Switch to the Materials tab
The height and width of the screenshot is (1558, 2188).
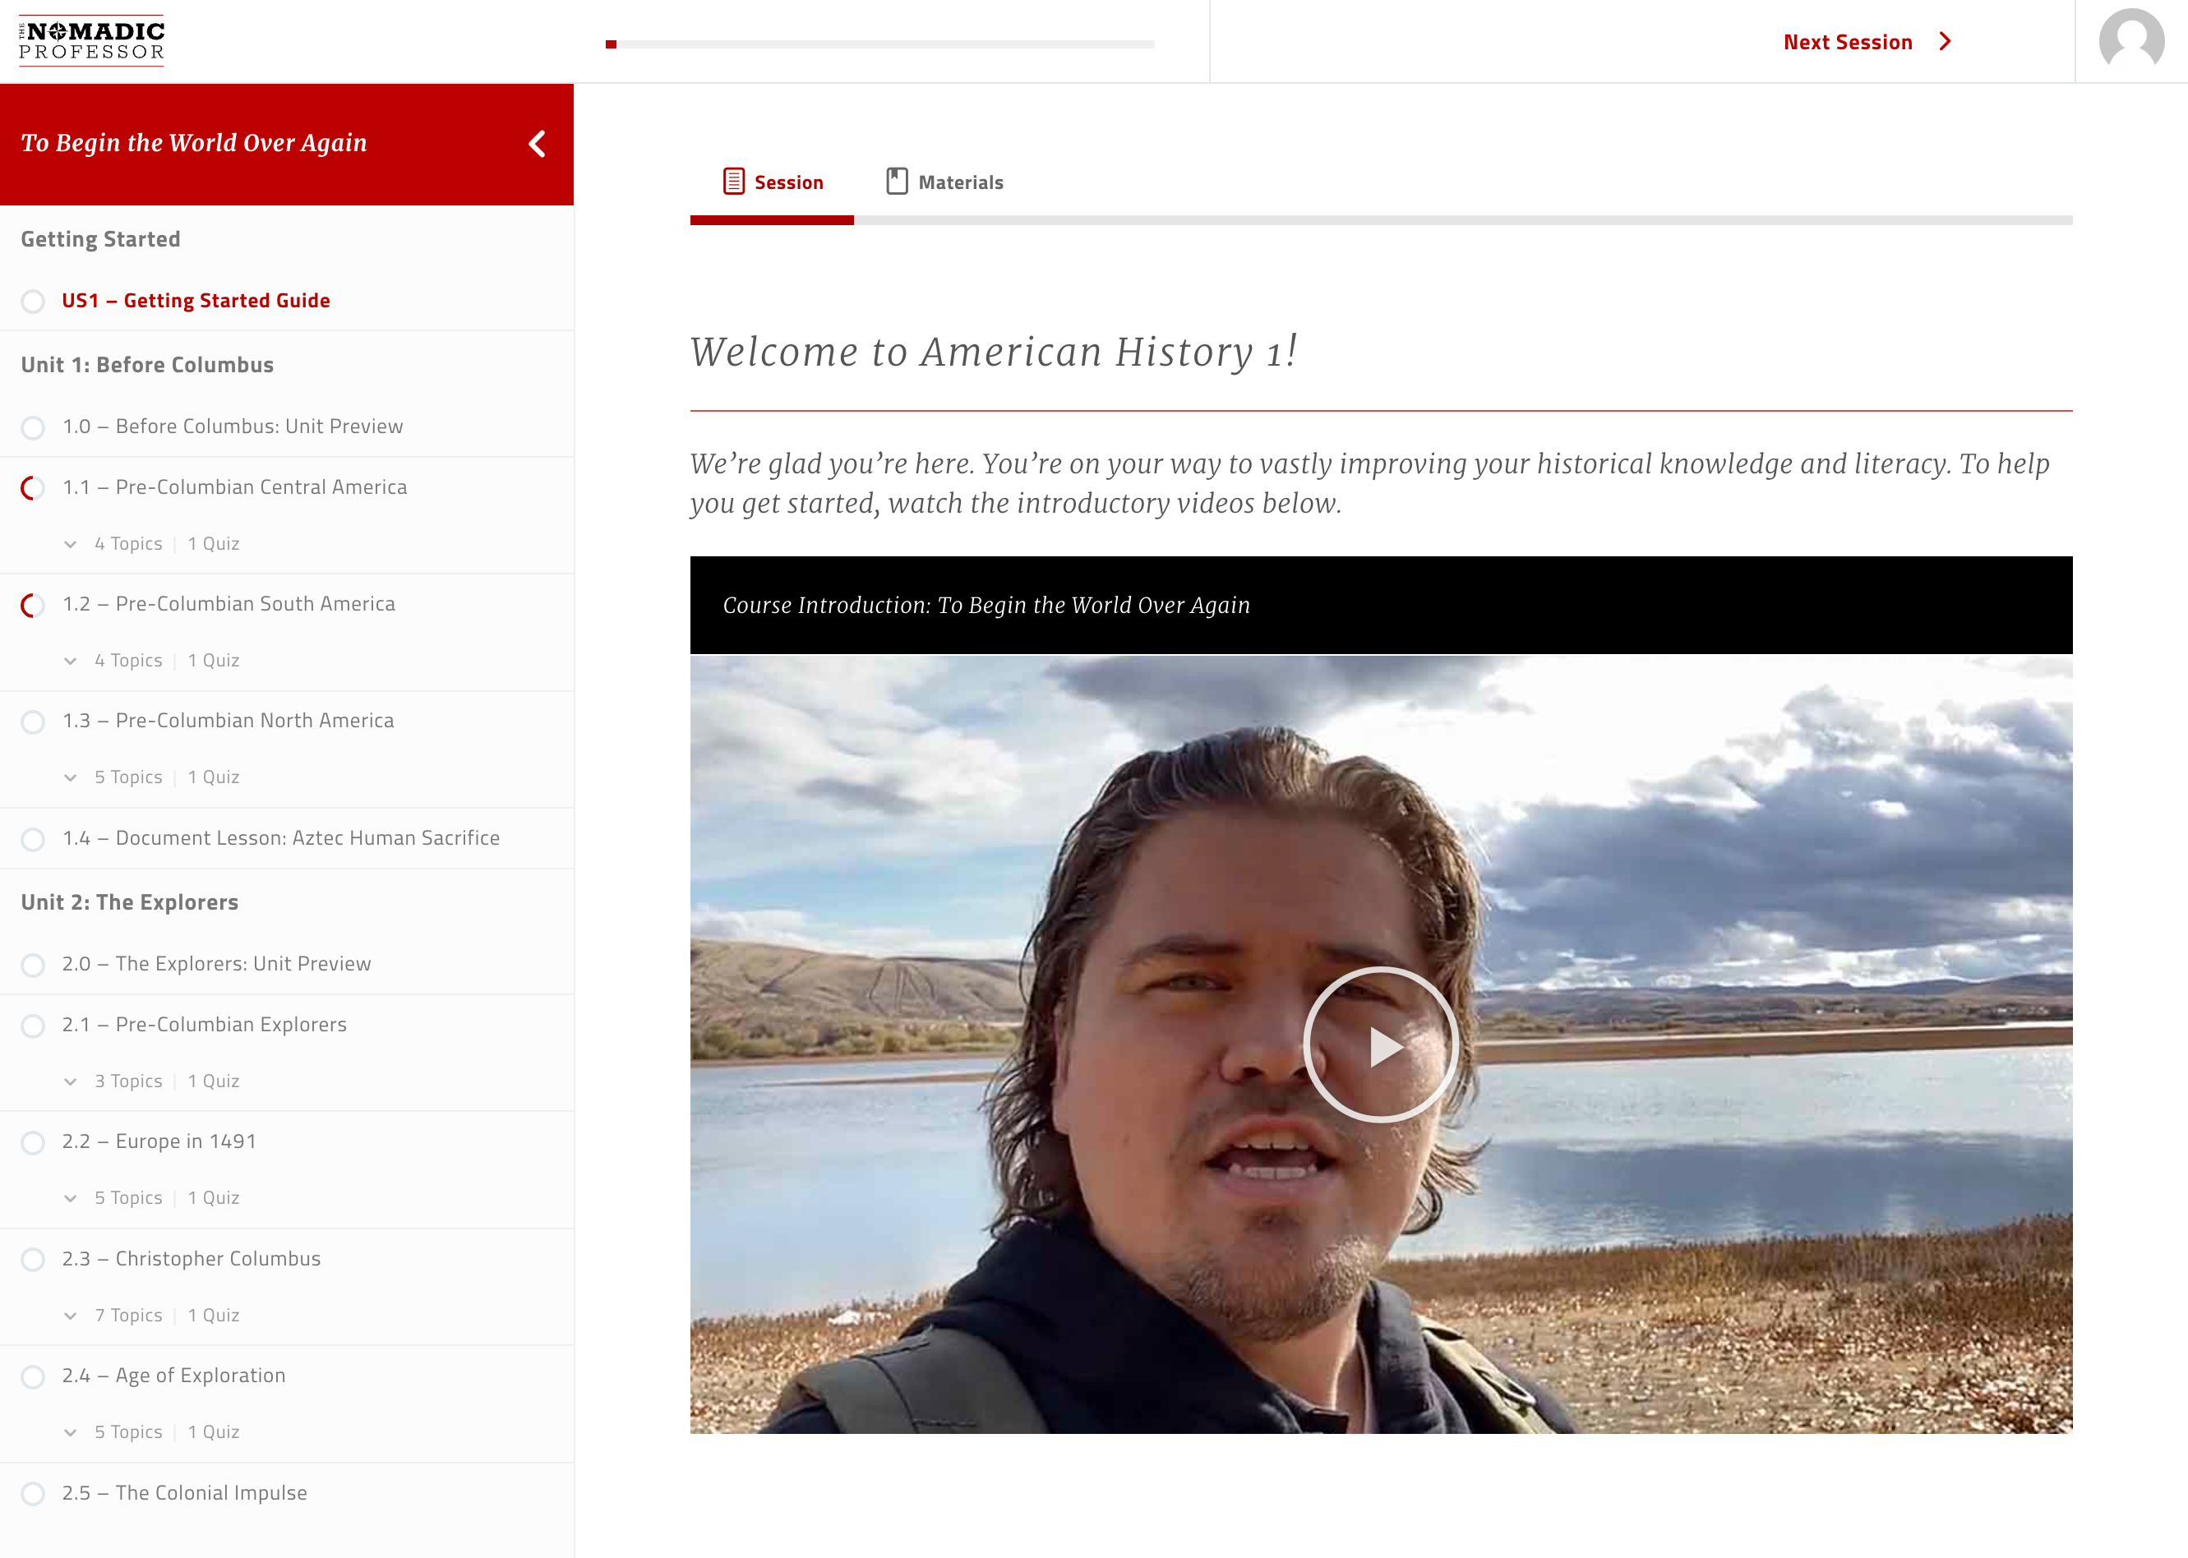[944, 182]
